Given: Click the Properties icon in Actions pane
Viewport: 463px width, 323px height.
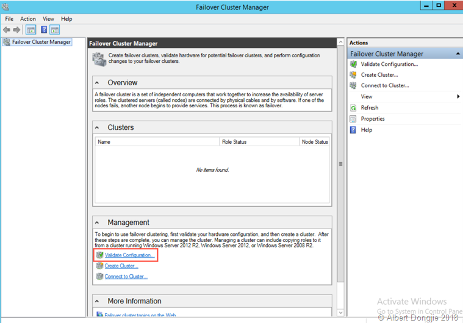Looking at the screenshot, I should tap(353, 119).
